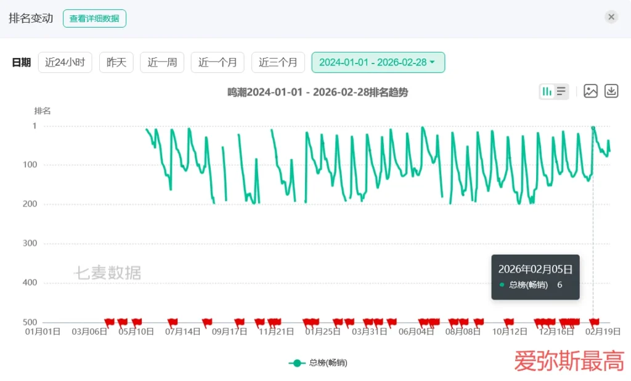
Task: Select the 昨天 time filter
Action: [x=116, y=62]
